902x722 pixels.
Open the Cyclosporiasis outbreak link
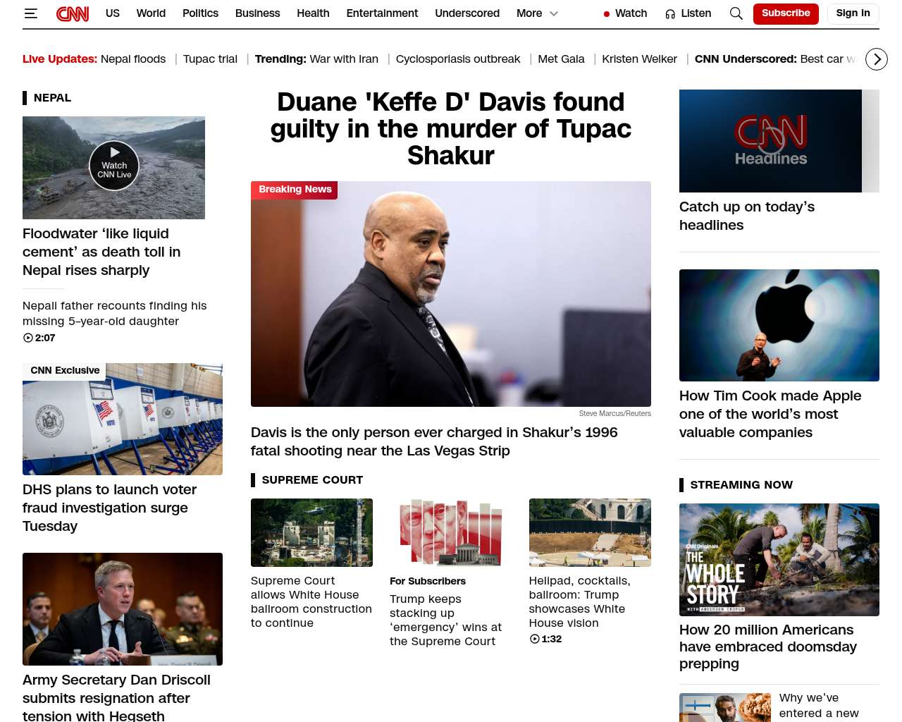point(458,59)
